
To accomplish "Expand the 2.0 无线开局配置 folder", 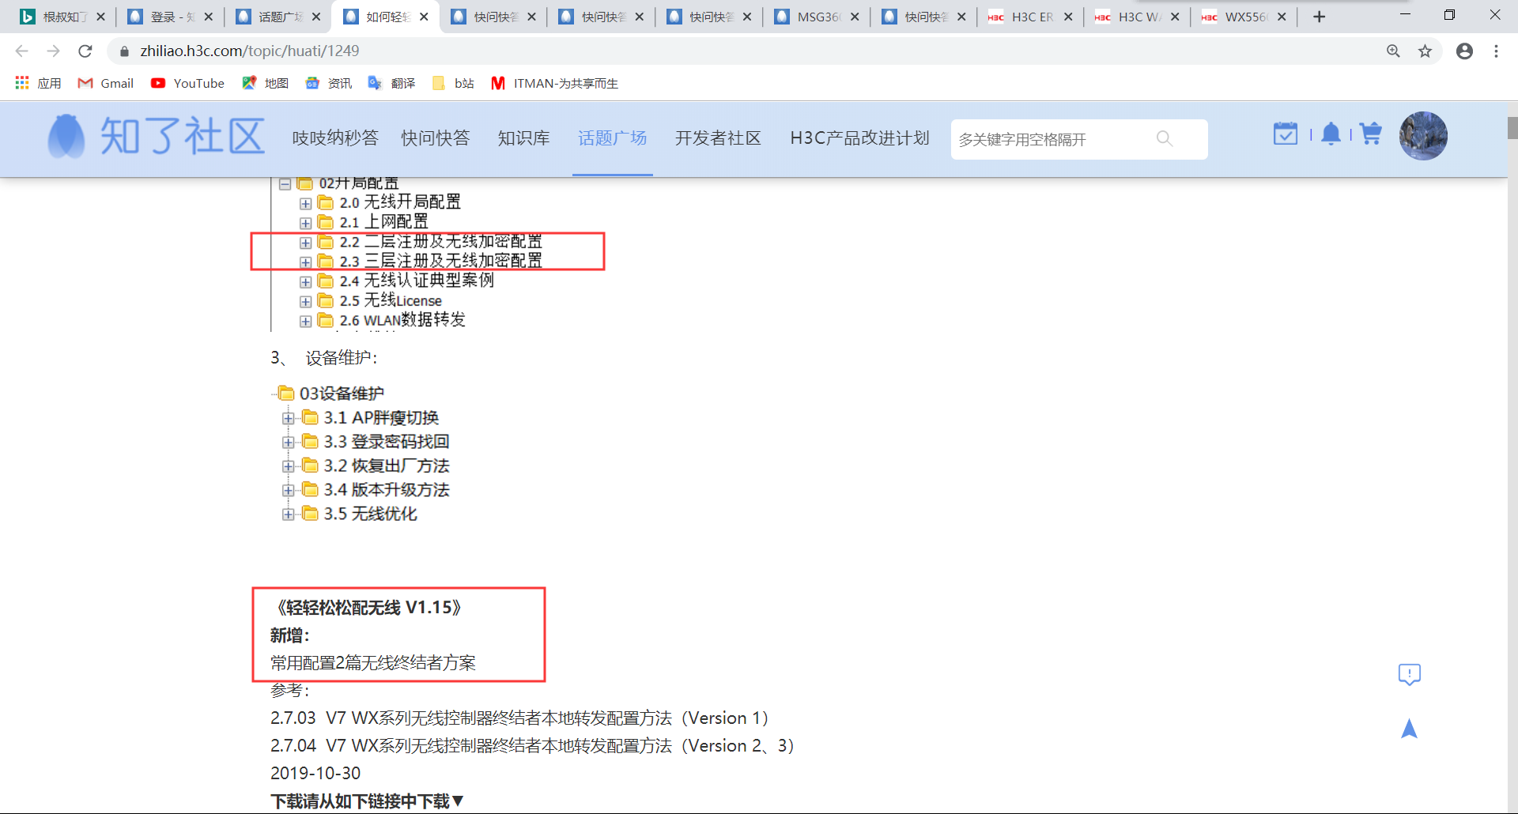I will click(x=305, y=204).
